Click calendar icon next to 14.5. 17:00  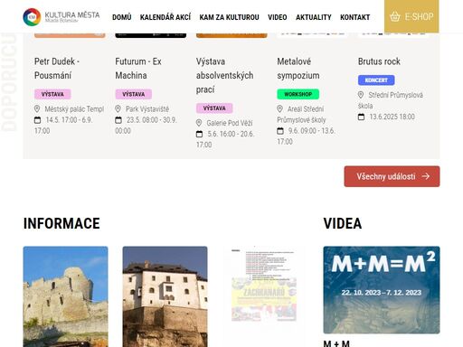pos(37,120)
